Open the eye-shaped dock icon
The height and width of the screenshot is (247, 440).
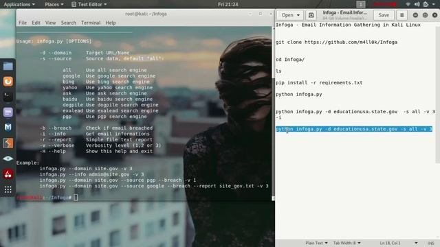pyautogui.click(x=8, y=158)
